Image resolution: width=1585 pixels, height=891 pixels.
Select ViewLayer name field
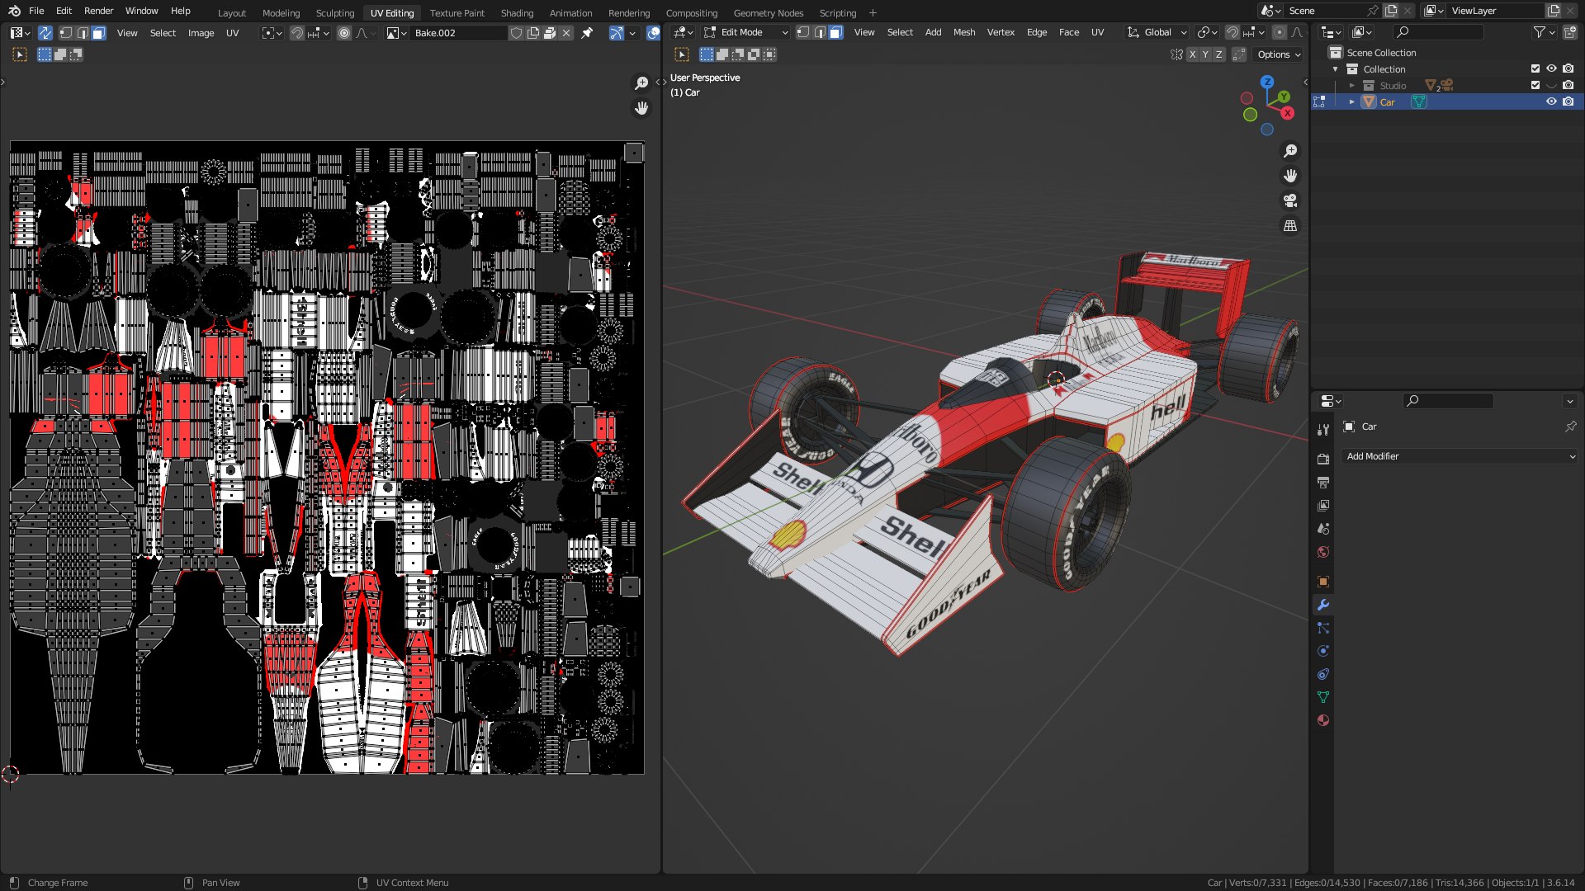tap(1496, 11)
